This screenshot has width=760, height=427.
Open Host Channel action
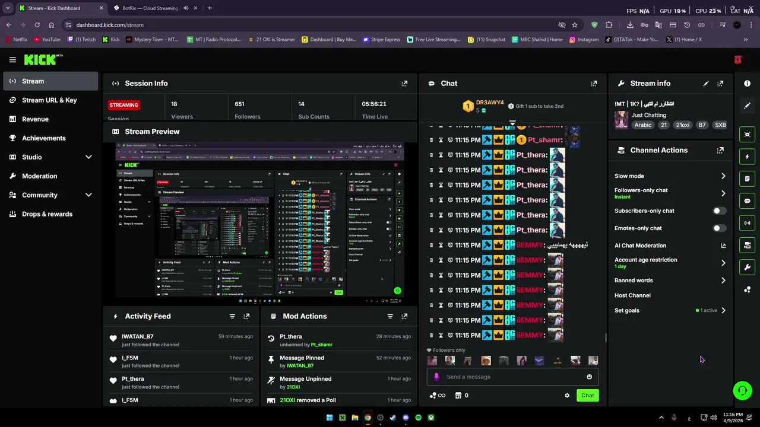[632, 295]
